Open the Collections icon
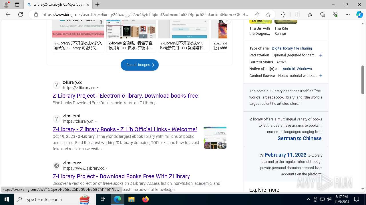Viewport: 366px width, 205px height. click(323, 15)
